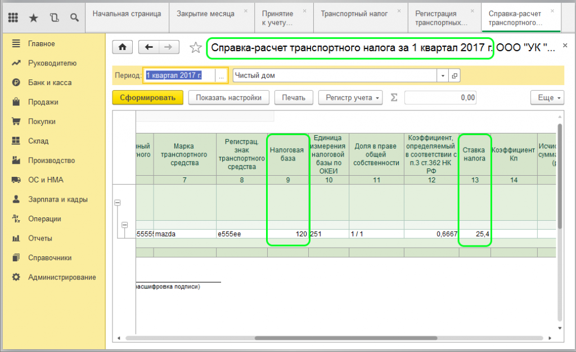Click the sigma sum icon
The width and height of the screenshot is (576, 352).
click(x=394, y=97)
